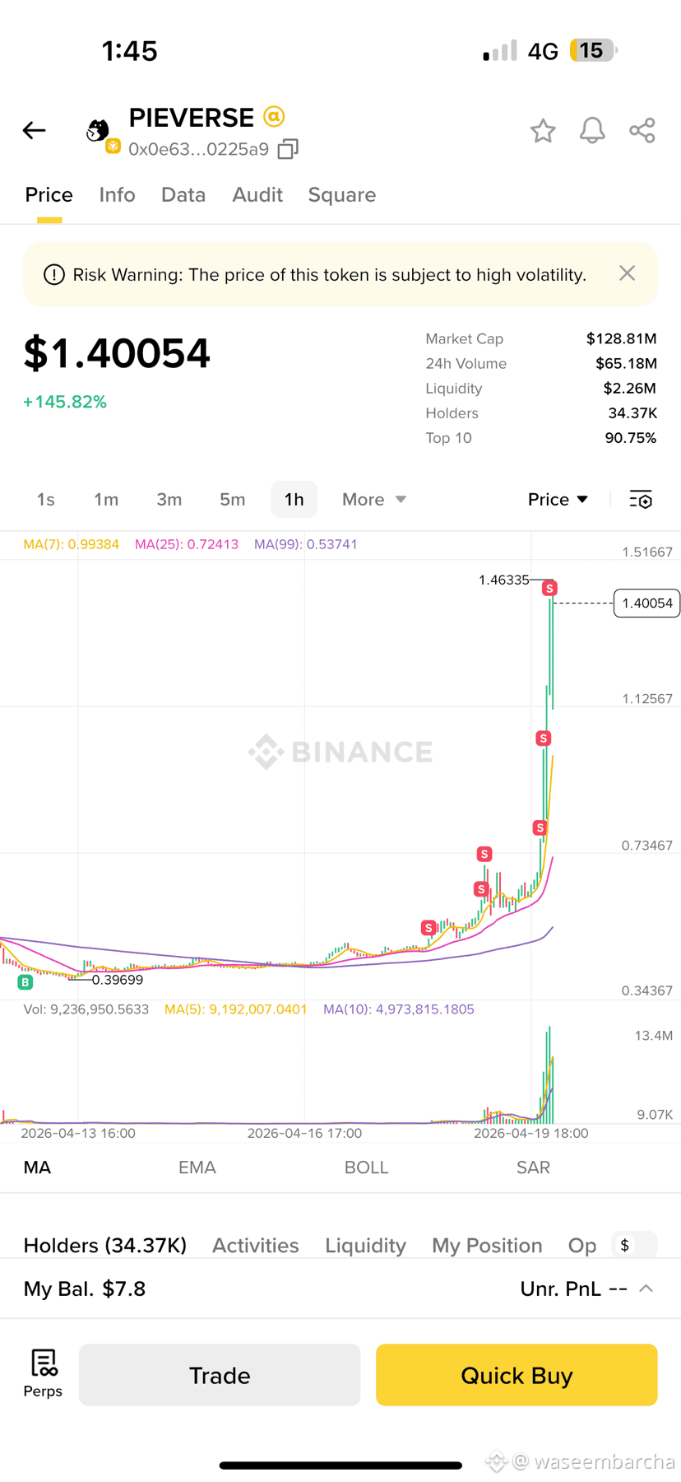Select the BOLL indicator

coord(366,1167)
